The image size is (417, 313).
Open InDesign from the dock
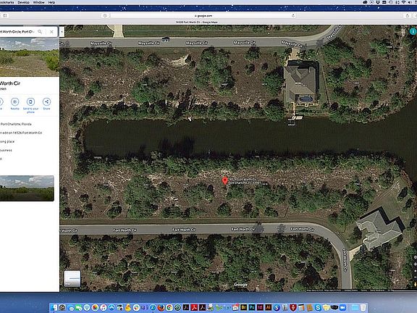click(260, 307)
